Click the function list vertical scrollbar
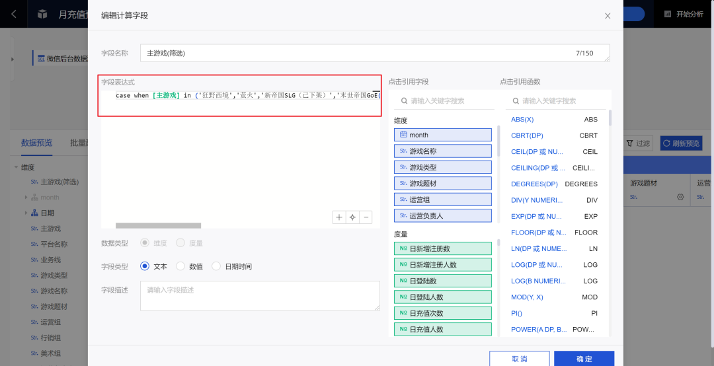This screenshot has width=714, height=366. (x=610, y=118)
